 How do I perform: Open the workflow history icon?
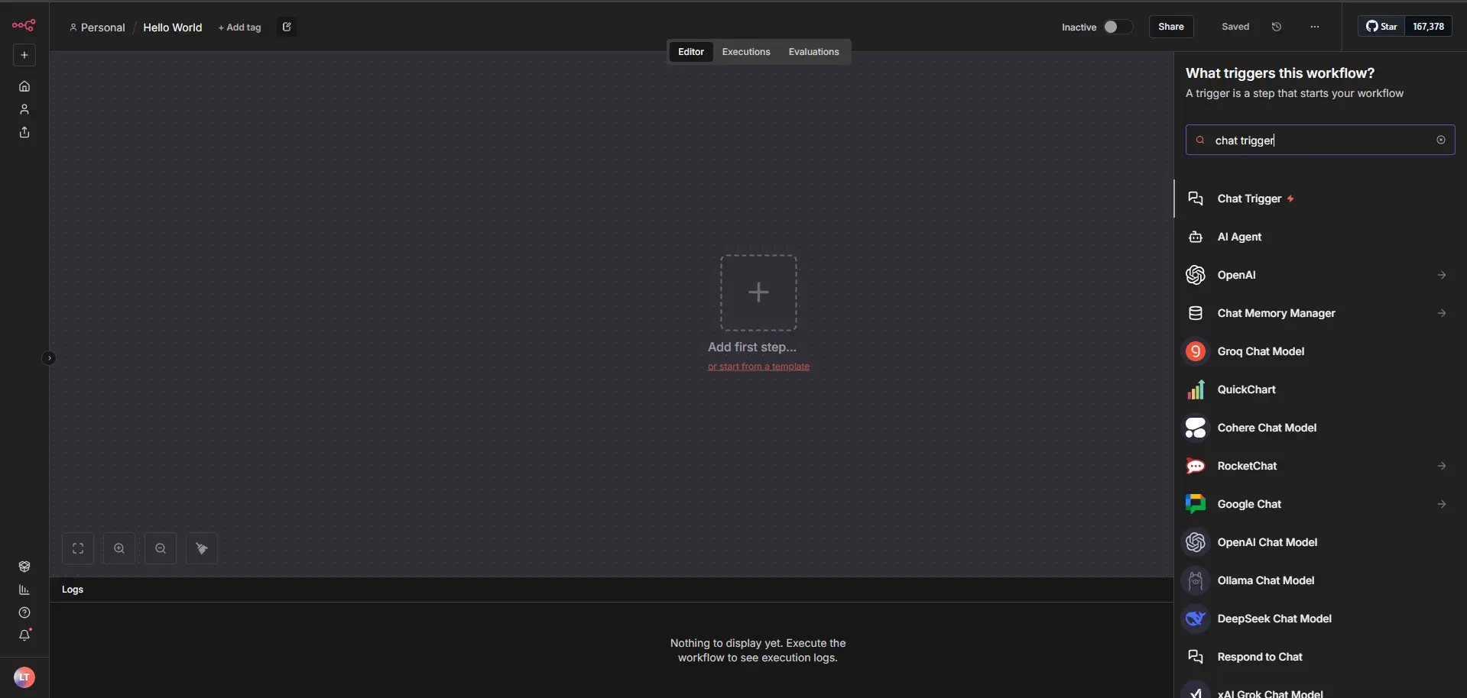point(1277,27)
